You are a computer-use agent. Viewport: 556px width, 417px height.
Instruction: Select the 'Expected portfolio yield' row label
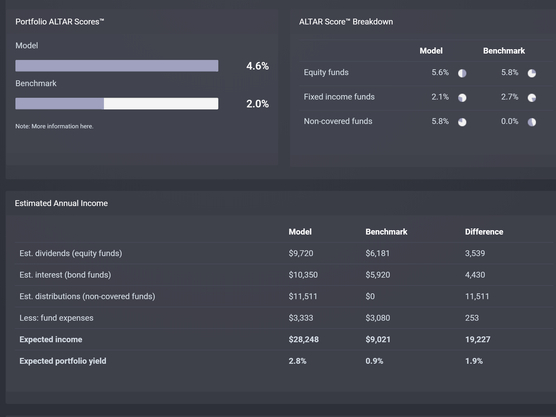point(63,361)
